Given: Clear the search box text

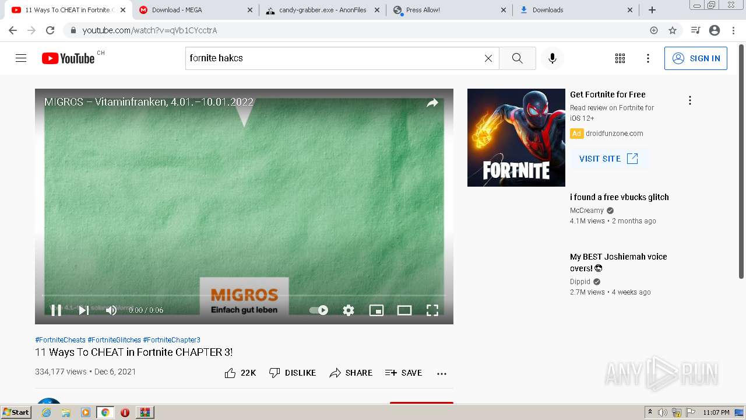Looking at the screenshot, I should (x=488, y=58).
